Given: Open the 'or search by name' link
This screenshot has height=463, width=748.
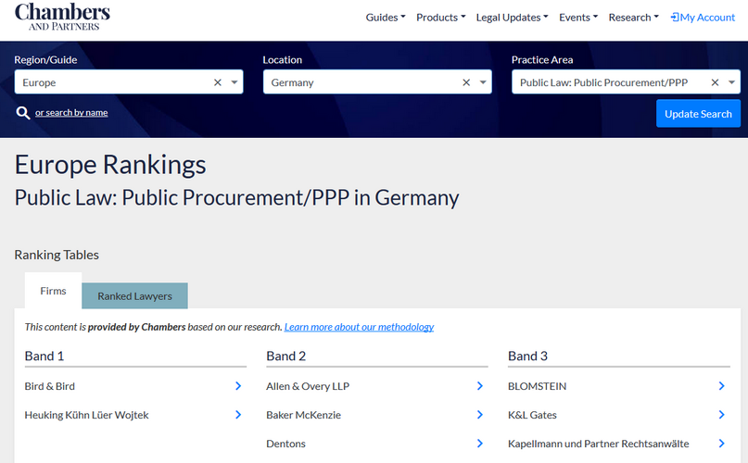Looking at the screenshot, I should tap(71, 113).
